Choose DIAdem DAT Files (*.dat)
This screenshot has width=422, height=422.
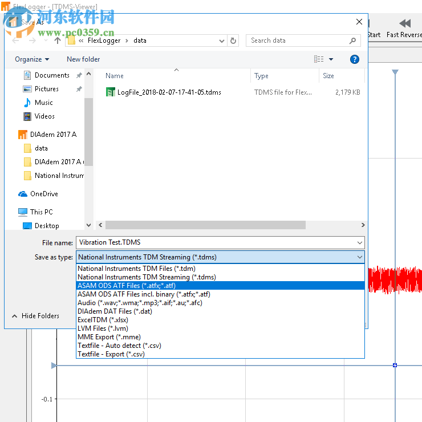[220, 311]
